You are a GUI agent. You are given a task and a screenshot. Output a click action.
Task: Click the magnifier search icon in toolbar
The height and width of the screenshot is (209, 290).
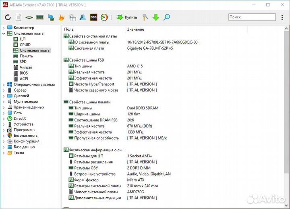point(166,17)
